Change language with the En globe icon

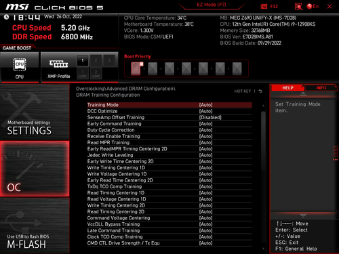tap(313, 6)
